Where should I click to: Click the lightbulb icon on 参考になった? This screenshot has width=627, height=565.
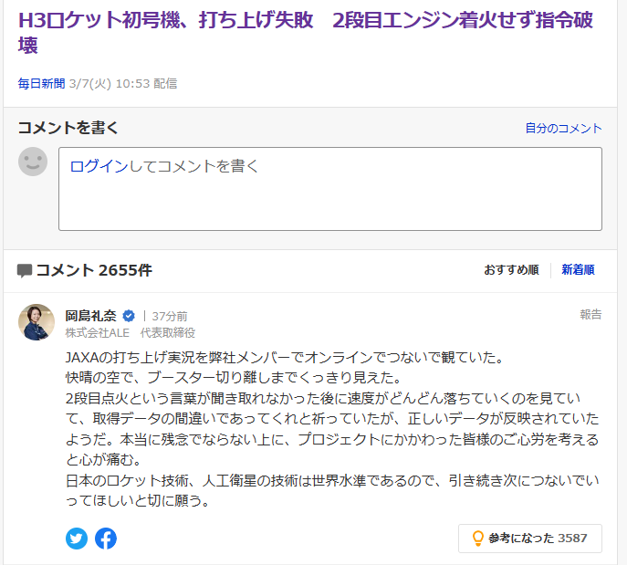pyautogui.click(x=478, y=539)
